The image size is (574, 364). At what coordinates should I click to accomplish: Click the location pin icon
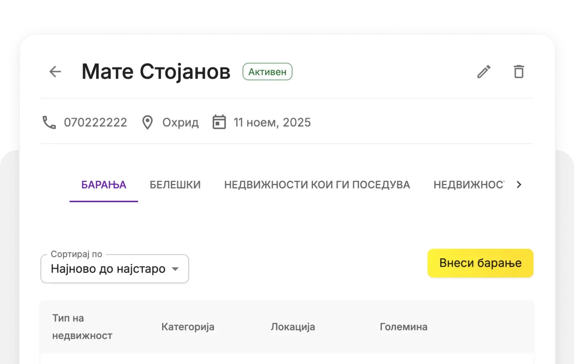tap(147, 123)
